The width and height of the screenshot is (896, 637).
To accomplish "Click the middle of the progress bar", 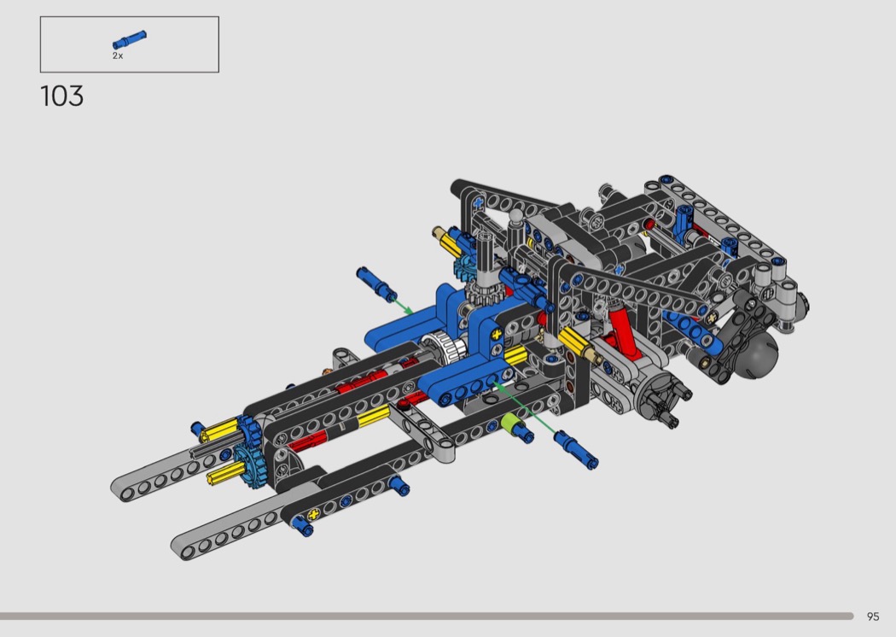I will tap(427, 616).
